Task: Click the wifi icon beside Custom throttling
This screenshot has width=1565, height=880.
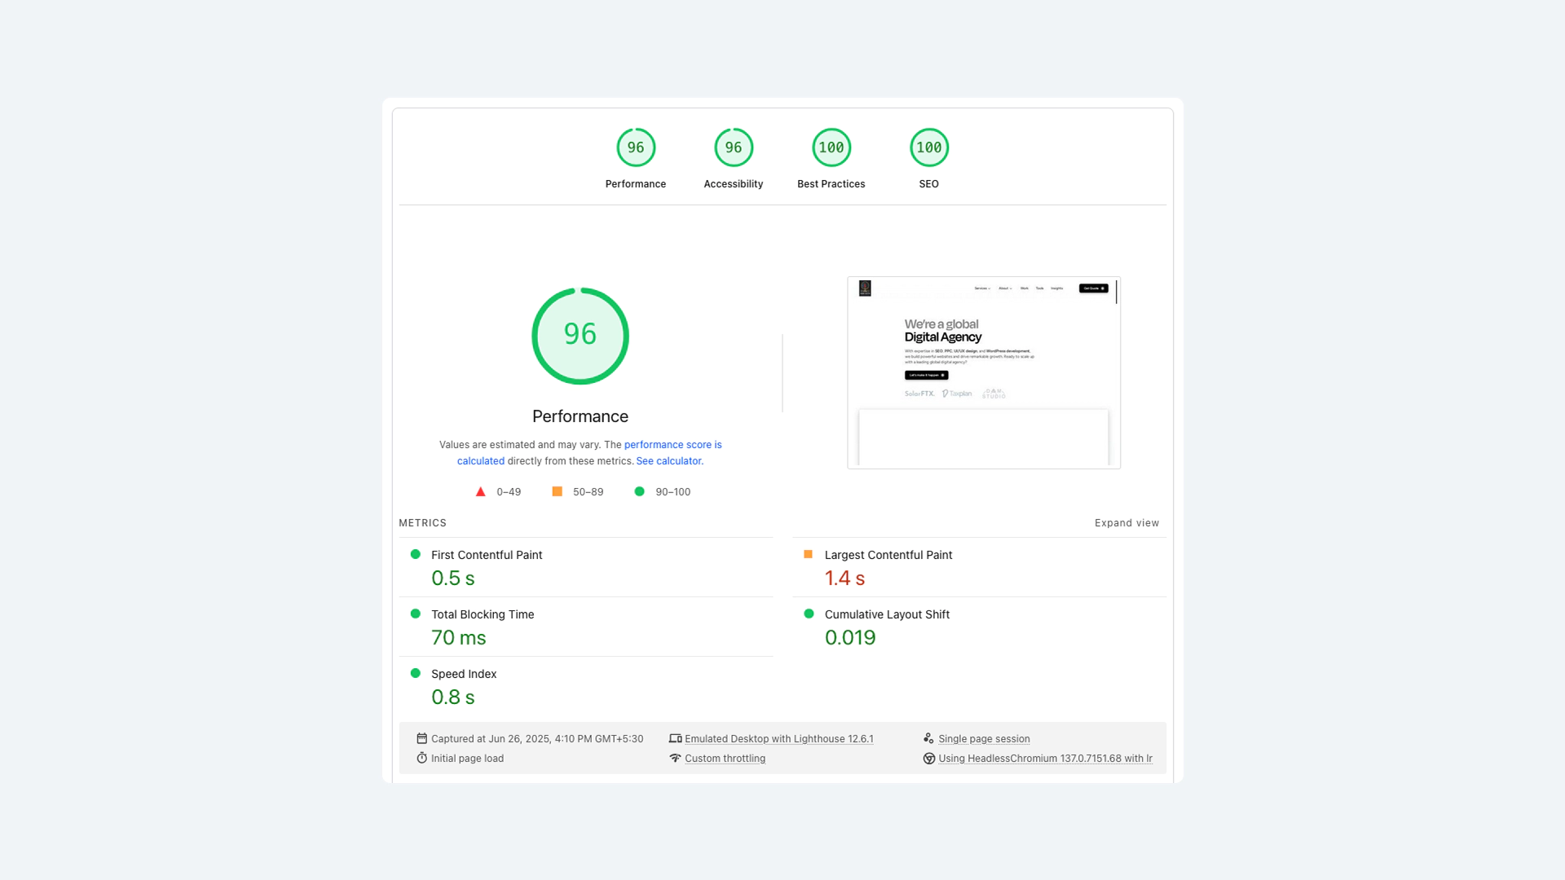Action: (675, 758)
